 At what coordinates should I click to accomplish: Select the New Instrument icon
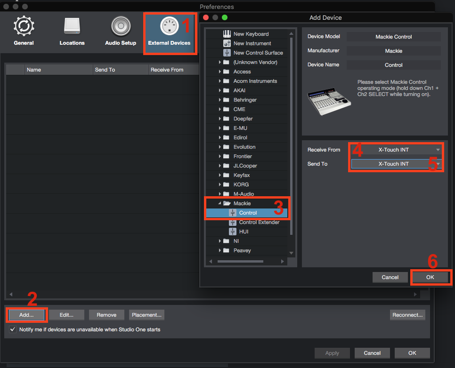point(227,43)
